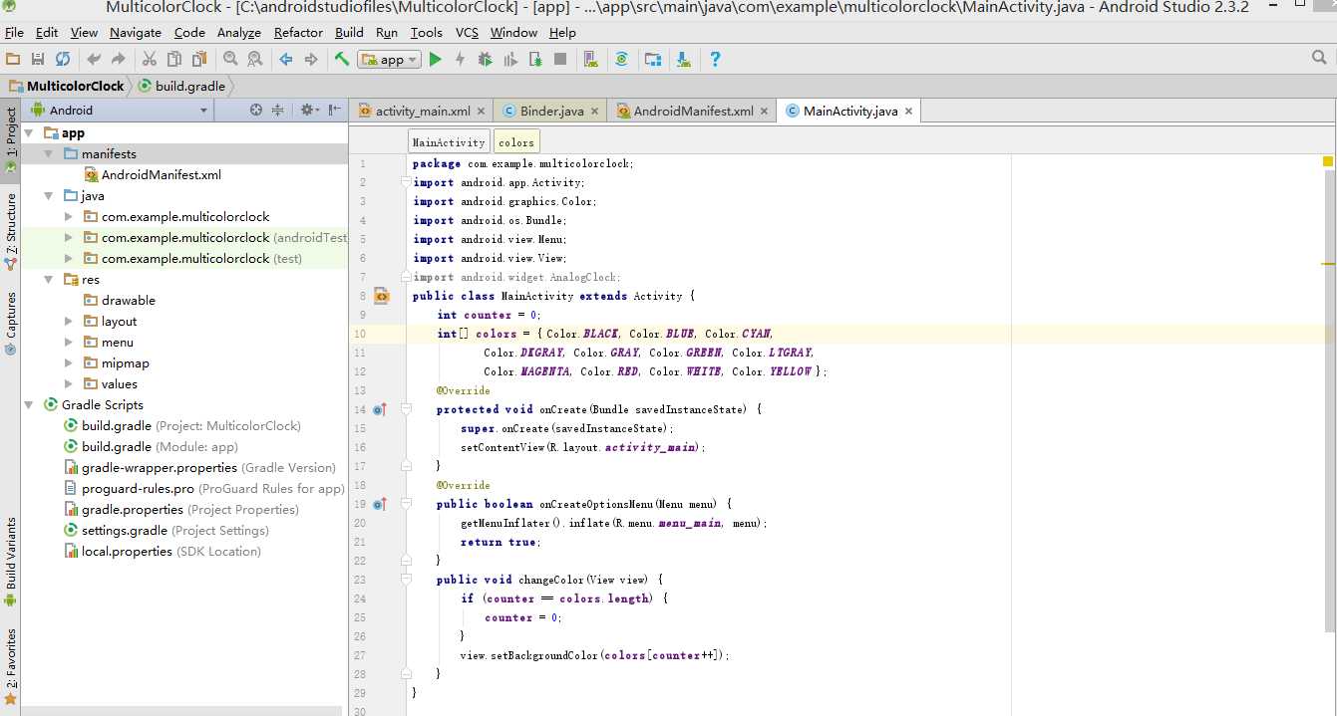Click the Make Project hammer icon
This screenshot has width=1337, height=716.
[342, 60]
